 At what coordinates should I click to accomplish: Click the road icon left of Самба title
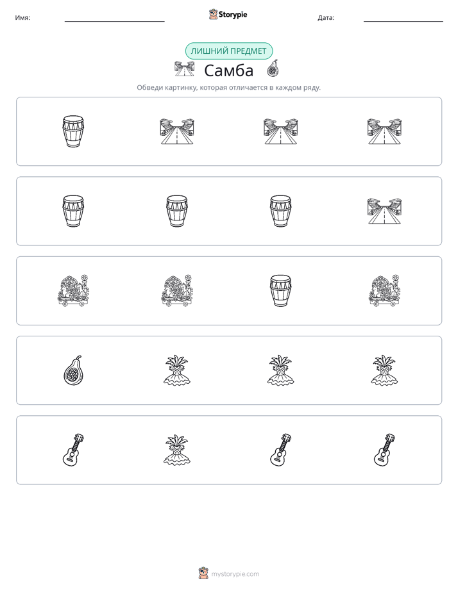click(x=184, y=69)
